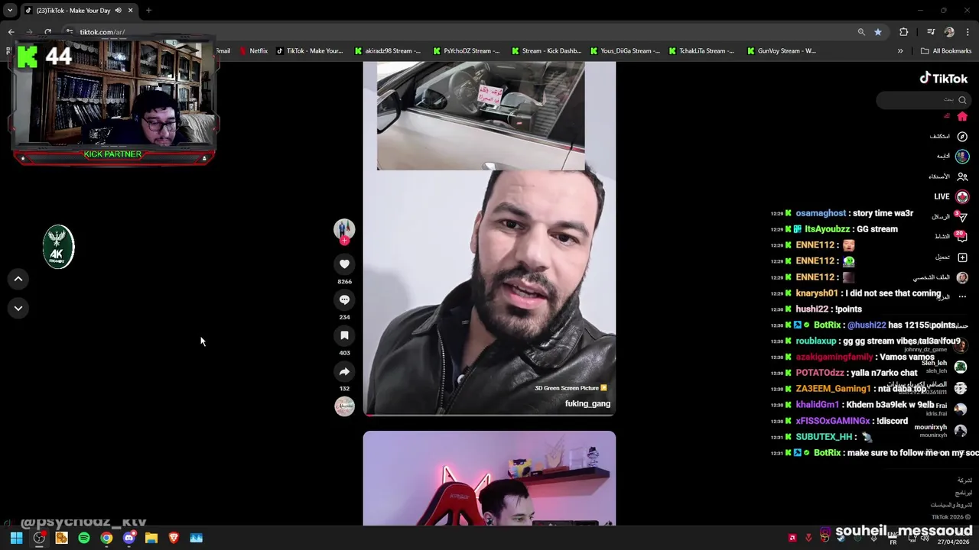The height and width of the screenshot is (550, 979).
Task: Open GunVoy Stream bookmark
Action: tap(781, 51)
